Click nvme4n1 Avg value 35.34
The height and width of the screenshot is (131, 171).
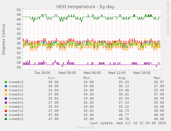click(124, 99)
